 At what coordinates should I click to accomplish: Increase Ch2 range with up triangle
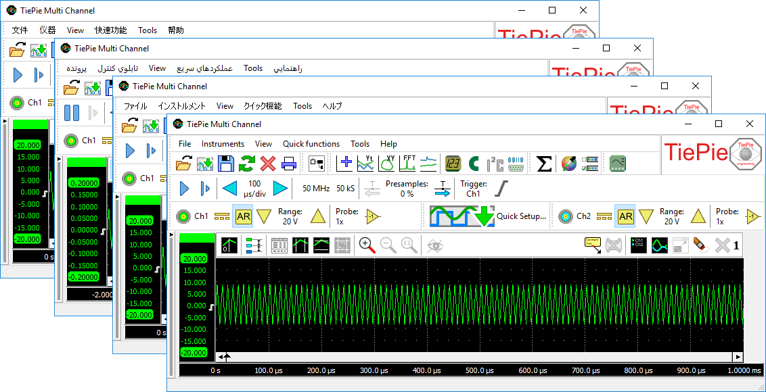(x=698, y=216)
